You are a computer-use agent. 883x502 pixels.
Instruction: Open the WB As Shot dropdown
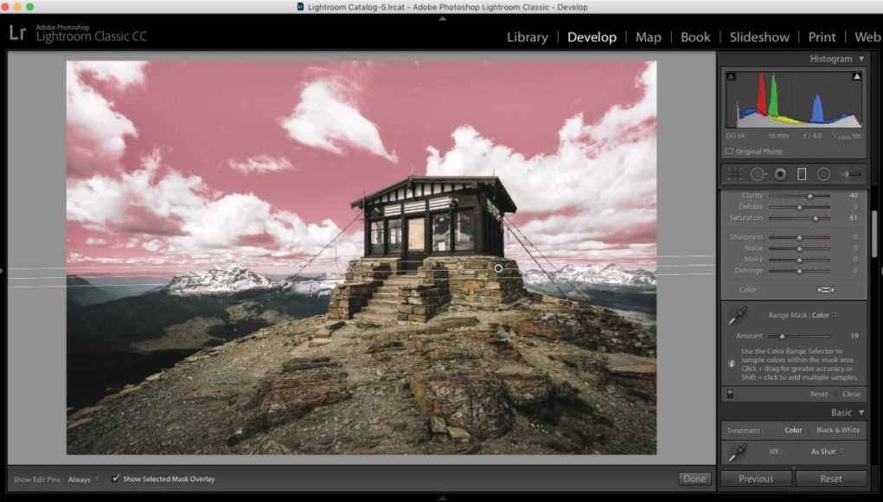tap(827, 452)
